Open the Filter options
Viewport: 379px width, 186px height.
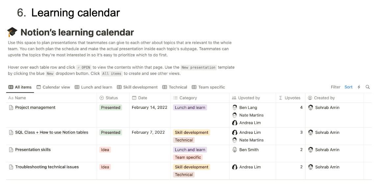pyautogui.click(x=336, y=87)
